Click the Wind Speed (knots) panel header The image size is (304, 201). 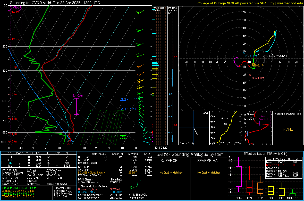tap(158, 9)
